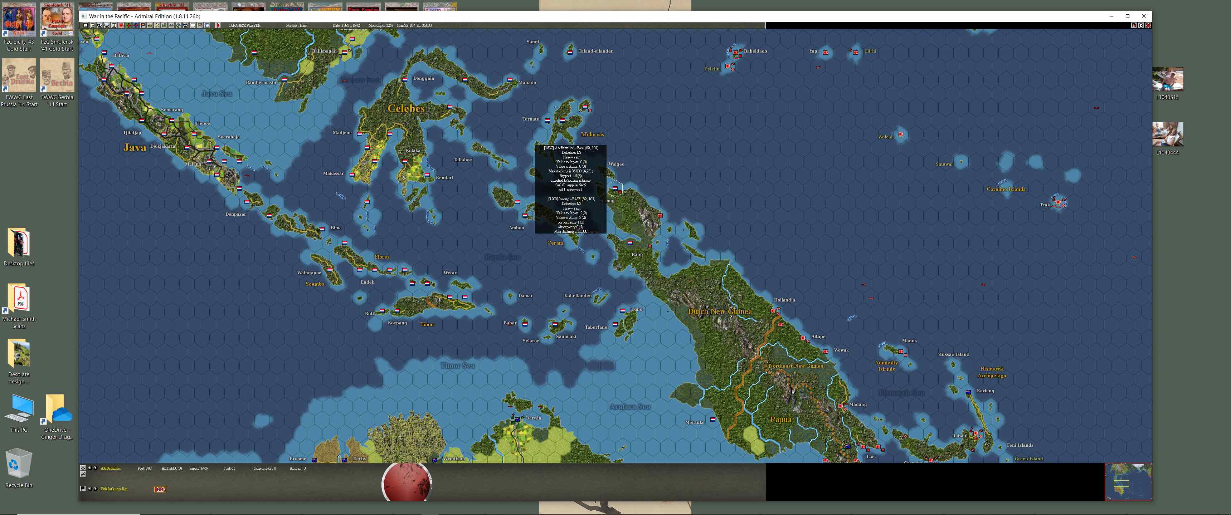Click 'Forecast: Rain' in status bar

point(297,25)
